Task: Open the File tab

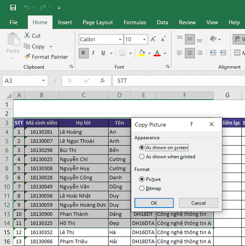Action: 14,22
